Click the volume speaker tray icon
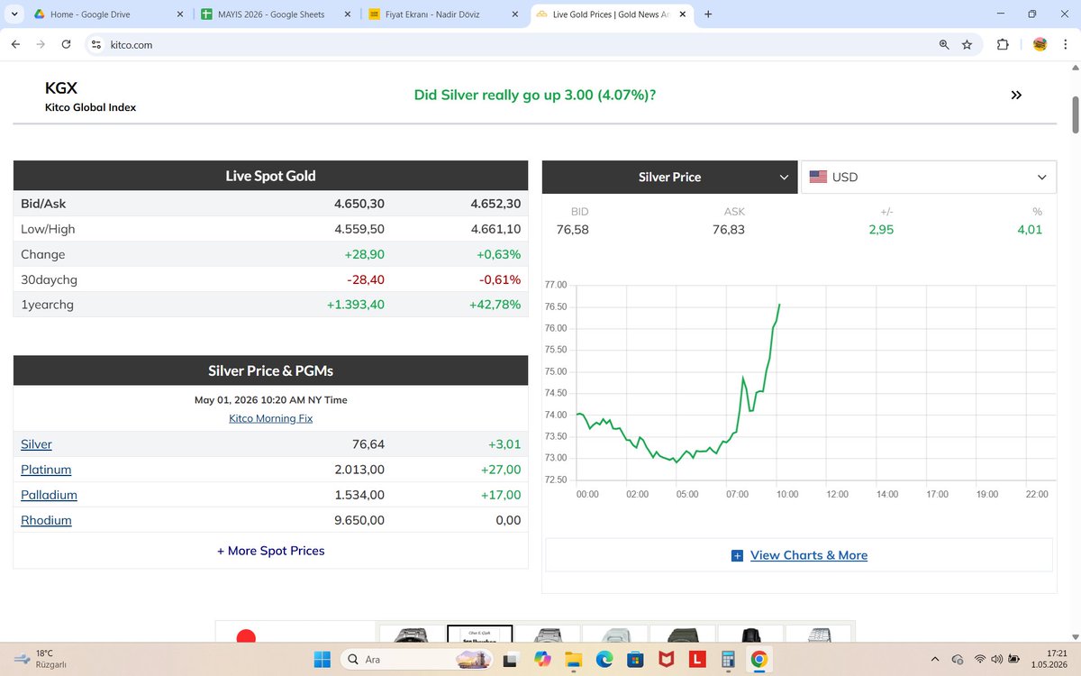 pyautogui.click(x=996, y=660)
